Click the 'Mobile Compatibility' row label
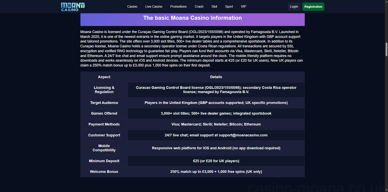The height and width of the screenshot is (192, 388). pyautogui.click(x=104, y=148)
